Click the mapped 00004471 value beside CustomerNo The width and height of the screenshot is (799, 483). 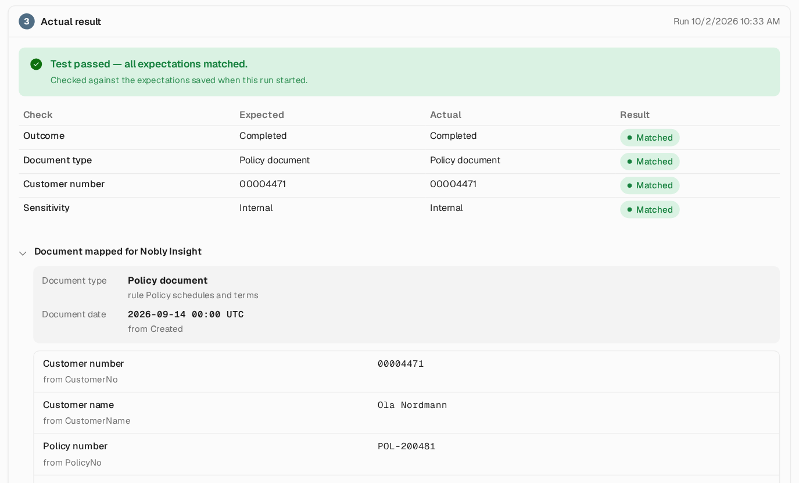pos(401,364)
